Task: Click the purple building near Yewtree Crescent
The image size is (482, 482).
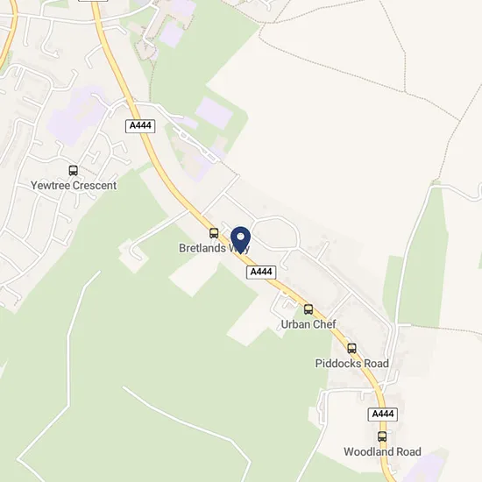Action: 77,116
